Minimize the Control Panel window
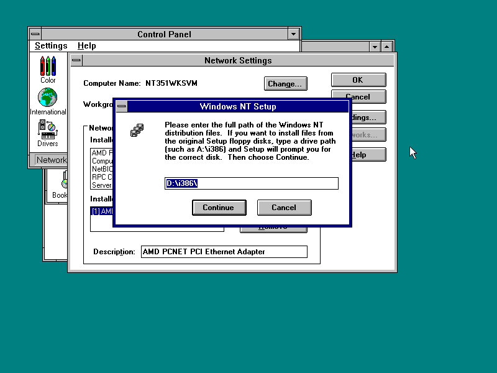 tap(293, 34)
